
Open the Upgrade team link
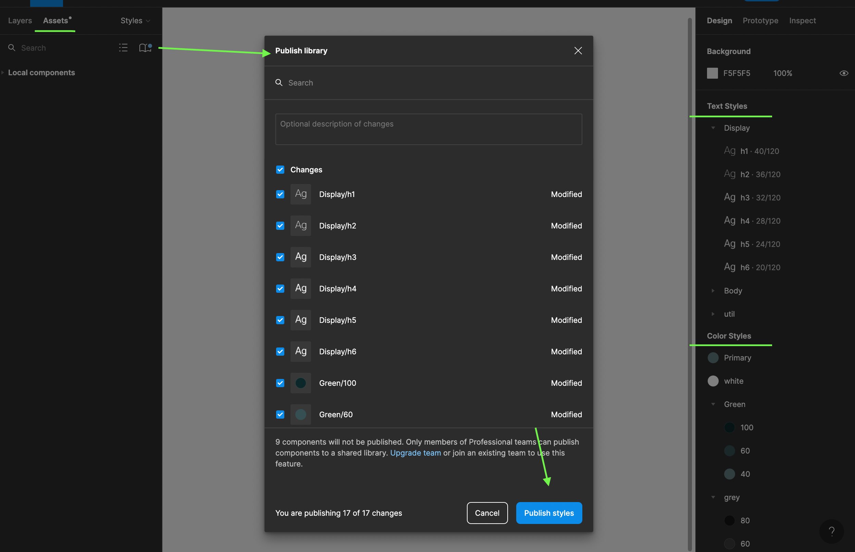click(415, 453)
